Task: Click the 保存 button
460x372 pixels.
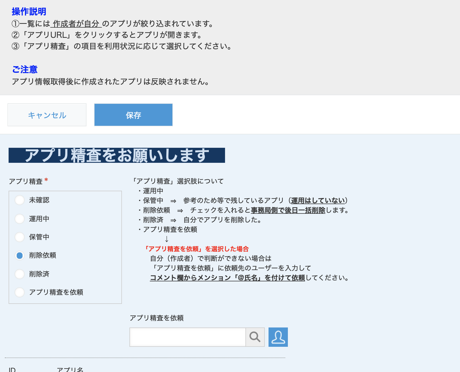Action: (x=133, y=115)
